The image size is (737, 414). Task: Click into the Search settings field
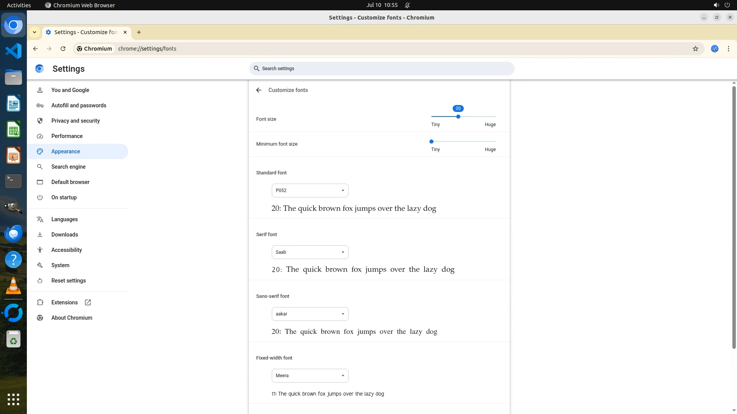pos(382,69)
